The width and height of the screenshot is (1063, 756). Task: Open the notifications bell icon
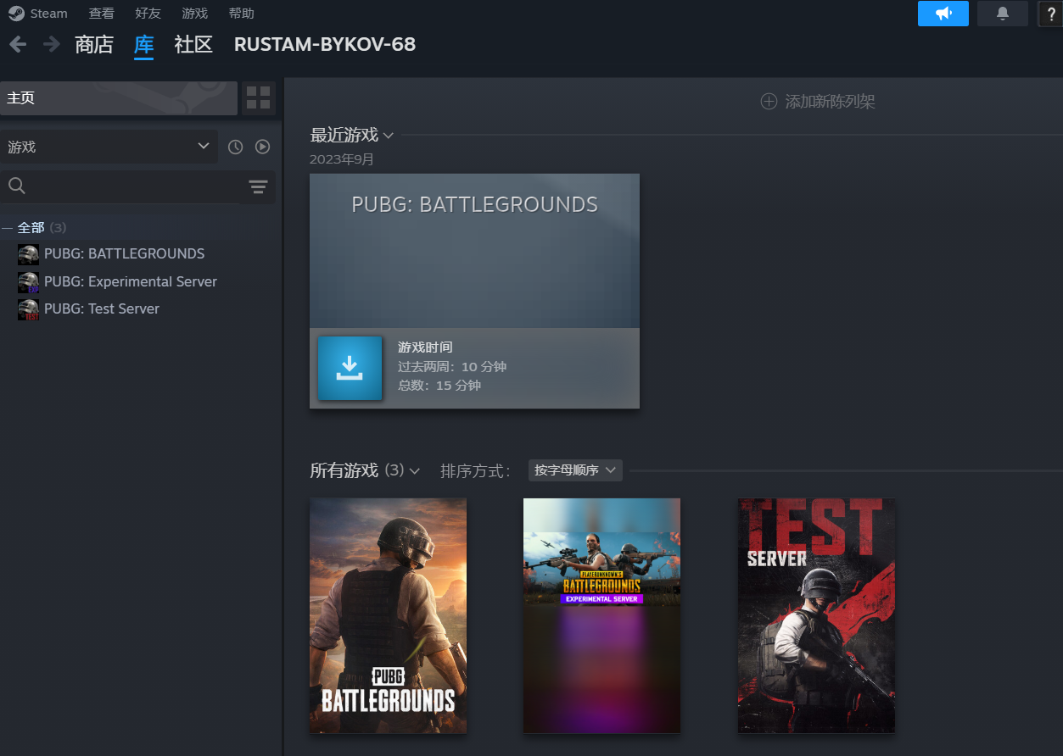pyautogui.click(x=1002, y=14)
